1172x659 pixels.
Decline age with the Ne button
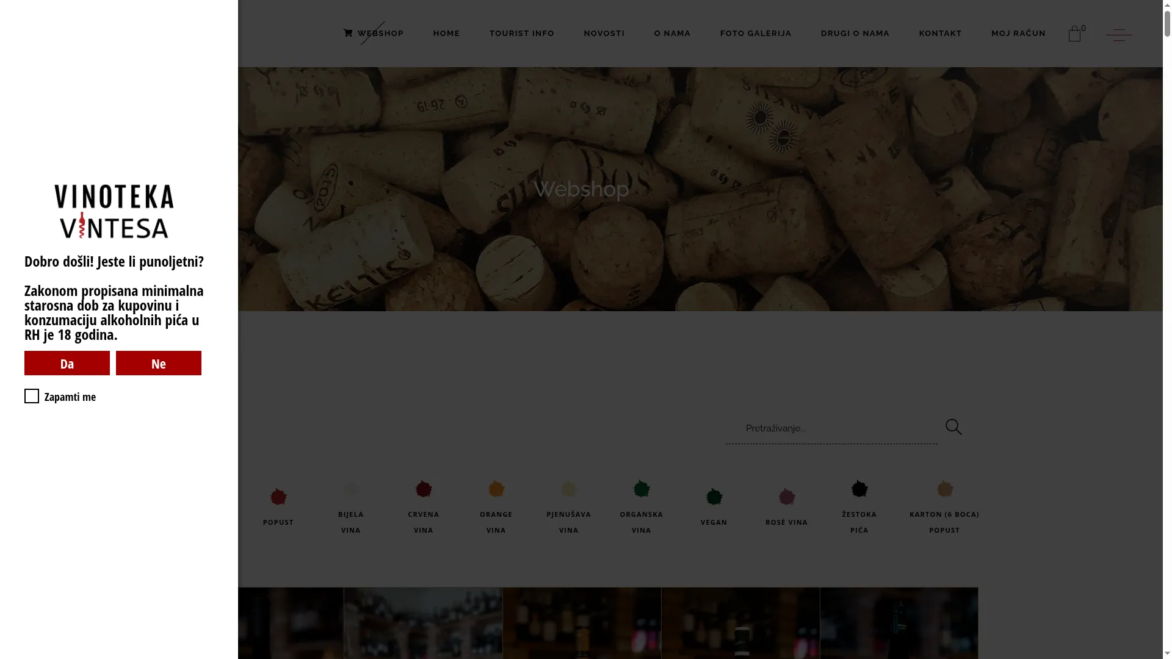point(159,363)
